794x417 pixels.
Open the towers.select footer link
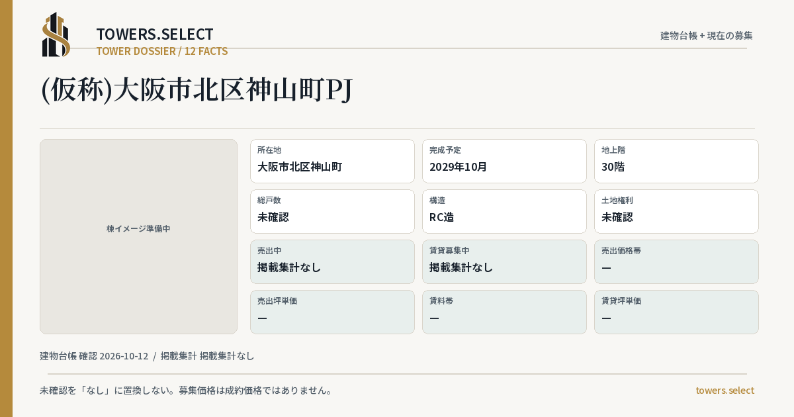(725, 391)
